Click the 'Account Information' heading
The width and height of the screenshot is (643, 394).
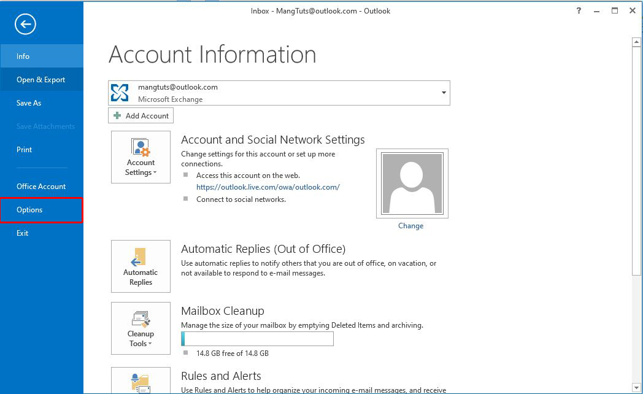(212, 55)
